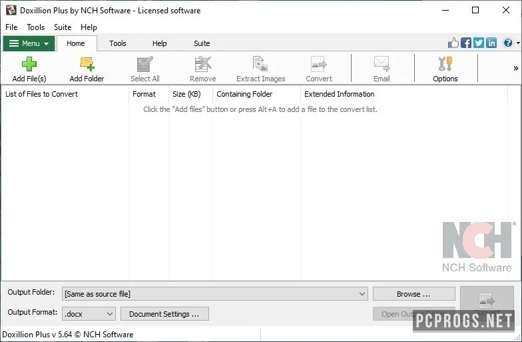Image resolution: width=522 pixels, height=342 pixels.
Task: Open the green Menu dropdown button
Action: click(29, 43)
